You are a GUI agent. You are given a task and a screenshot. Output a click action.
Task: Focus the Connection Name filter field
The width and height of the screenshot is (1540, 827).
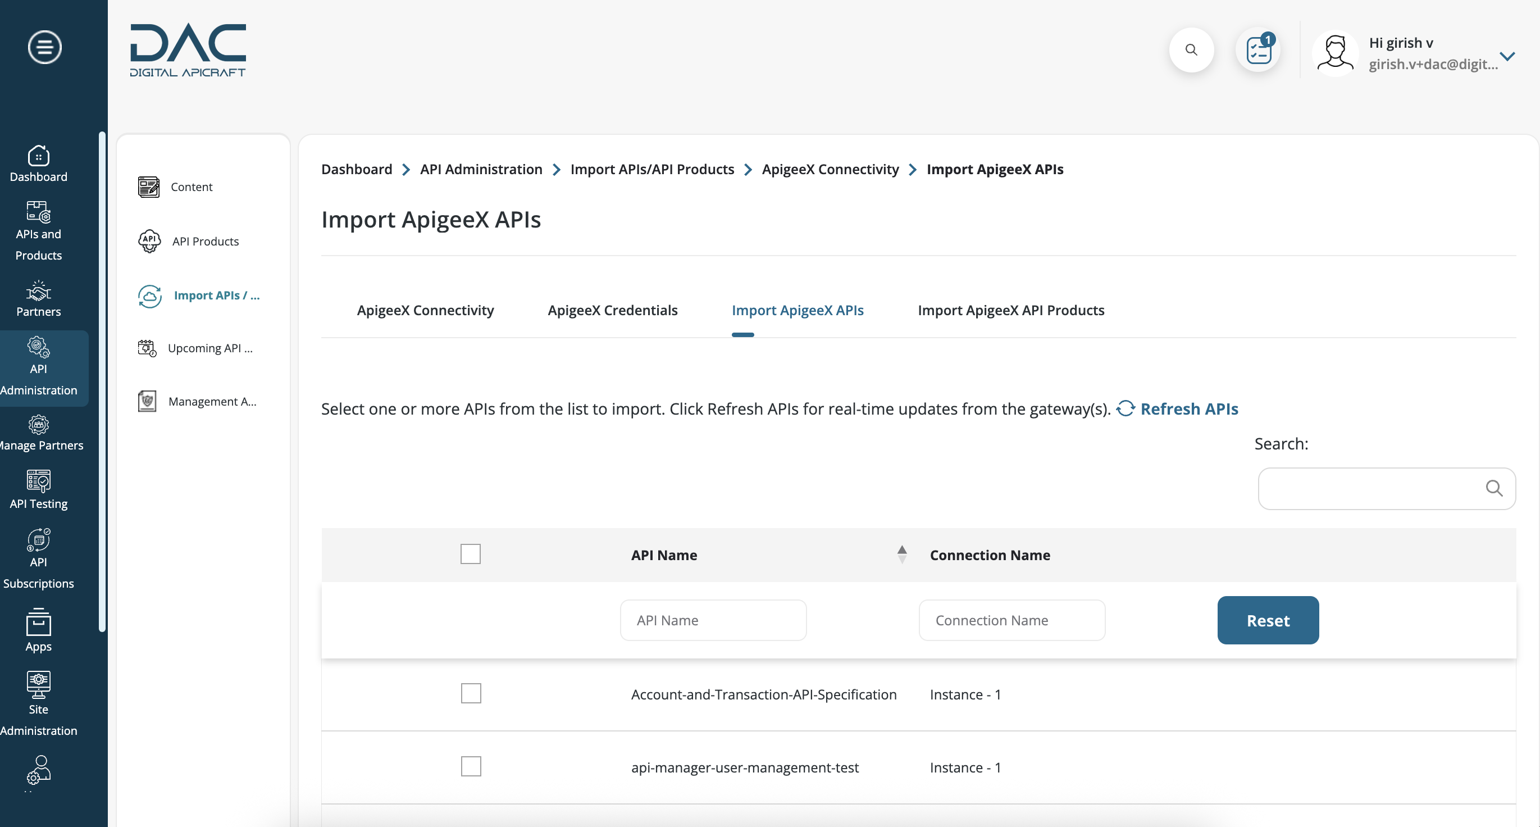(1012, 621)
